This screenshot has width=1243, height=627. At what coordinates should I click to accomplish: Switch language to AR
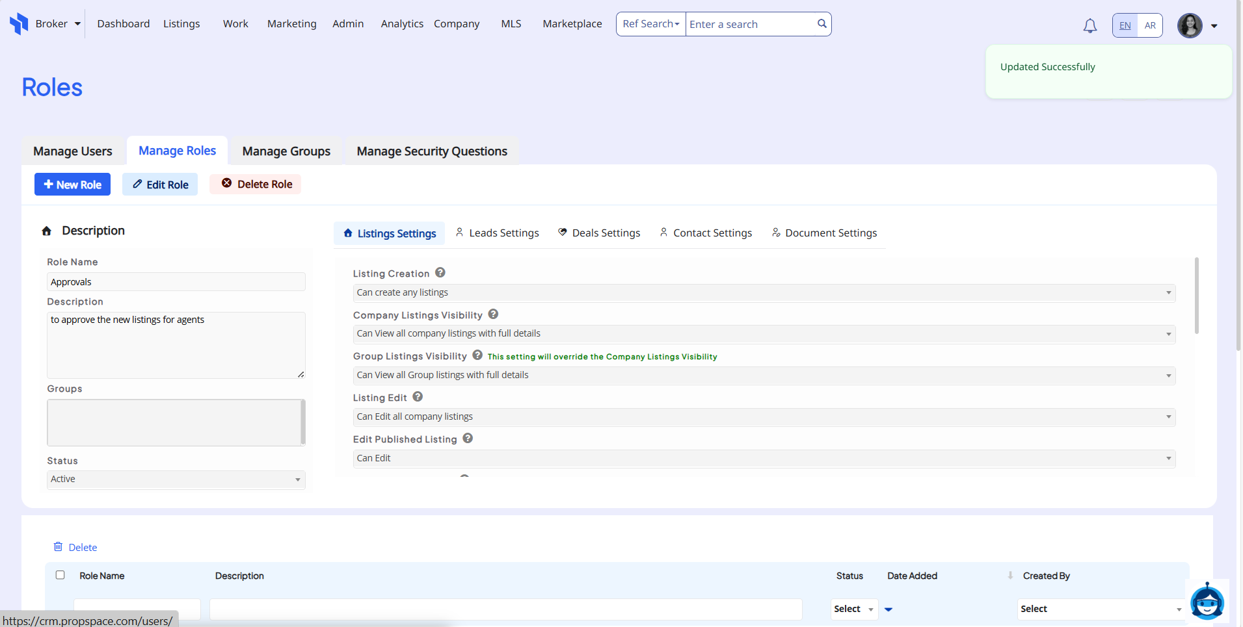1150,25
